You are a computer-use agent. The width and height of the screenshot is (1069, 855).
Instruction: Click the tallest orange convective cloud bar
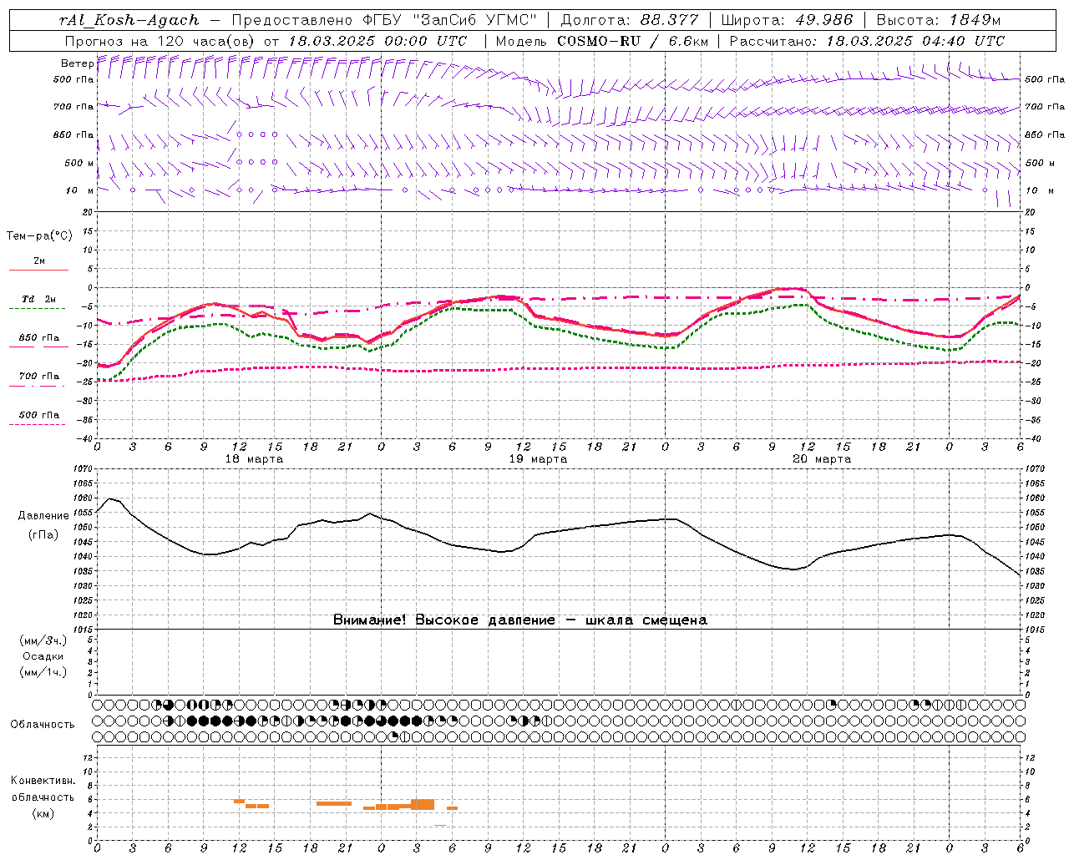(423, 804)
